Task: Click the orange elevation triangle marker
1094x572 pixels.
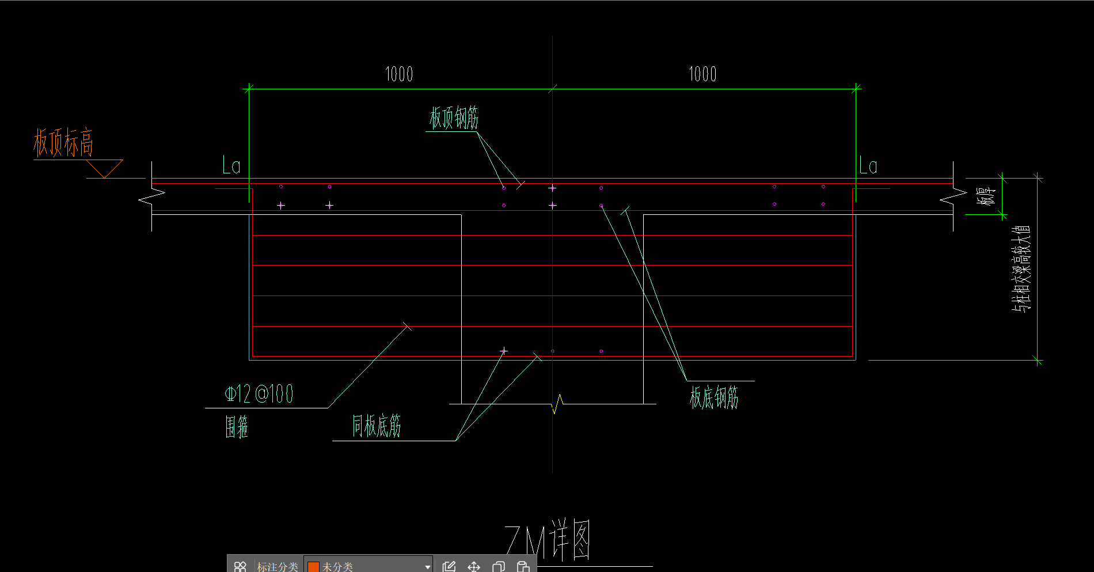Action: click(105, 169)
